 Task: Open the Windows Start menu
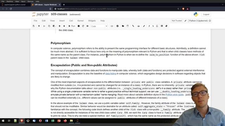[x=3, y=121]
